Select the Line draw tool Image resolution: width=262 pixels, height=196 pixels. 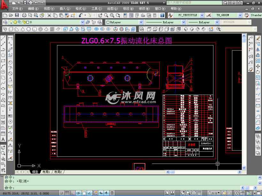(x=3, y=38)
